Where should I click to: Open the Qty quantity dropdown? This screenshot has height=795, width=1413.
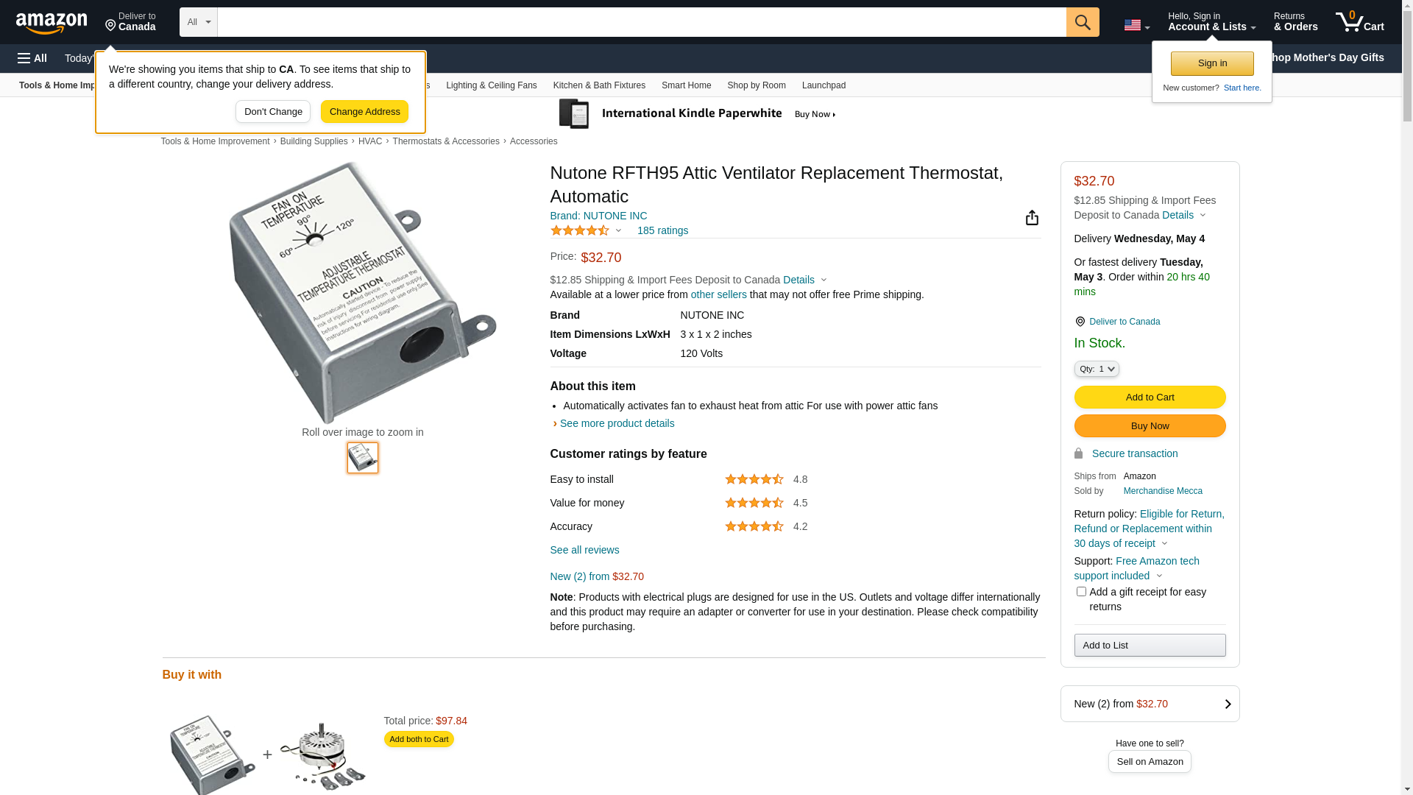[1096, 369]
